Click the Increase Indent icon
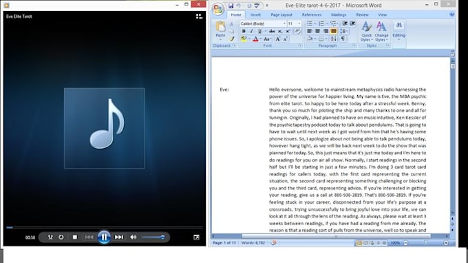This screenshot has width=468, height=263. click(352, 23)
